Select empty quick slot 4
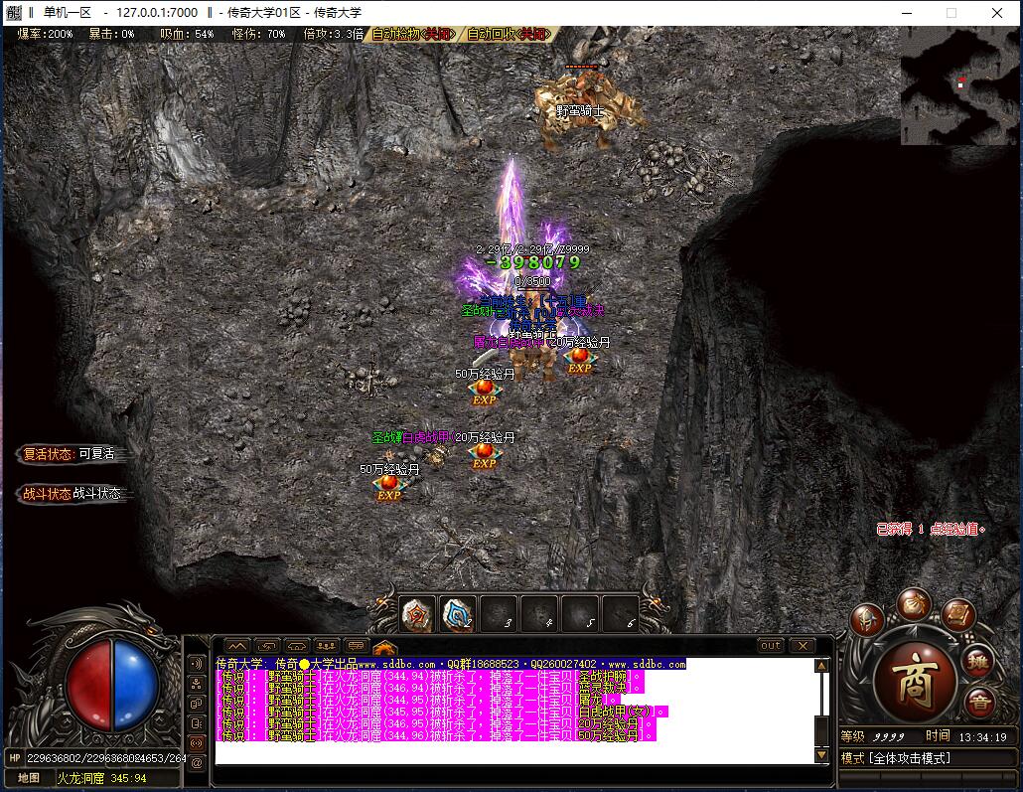Image resolution: width=1023 pixels, height=792 pixels. coord(539,614)
